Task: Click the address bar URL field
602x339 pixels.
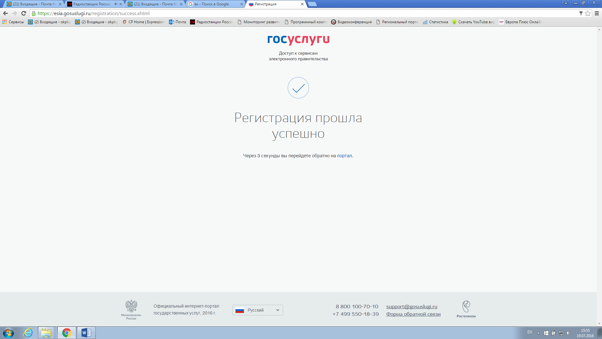Action: coord(304,13)
